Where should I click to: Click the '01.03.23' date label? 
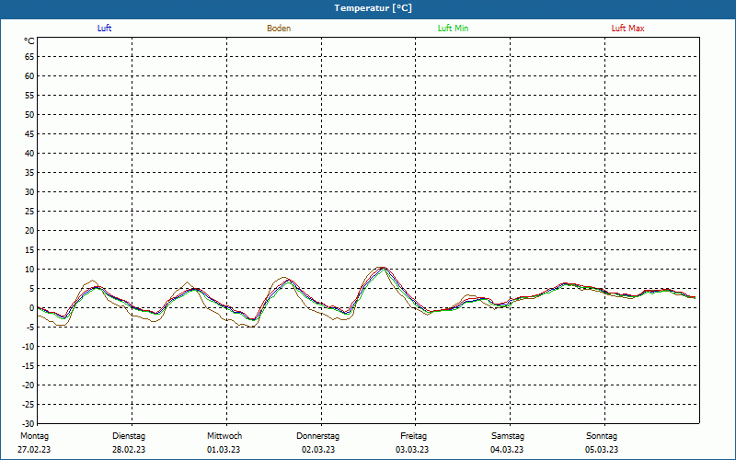pyautogui.click(x=224, y=450)
